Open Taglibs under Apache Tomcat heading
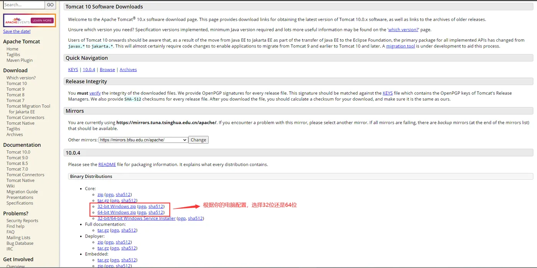The image size is (537, 268). coord(13,55)
